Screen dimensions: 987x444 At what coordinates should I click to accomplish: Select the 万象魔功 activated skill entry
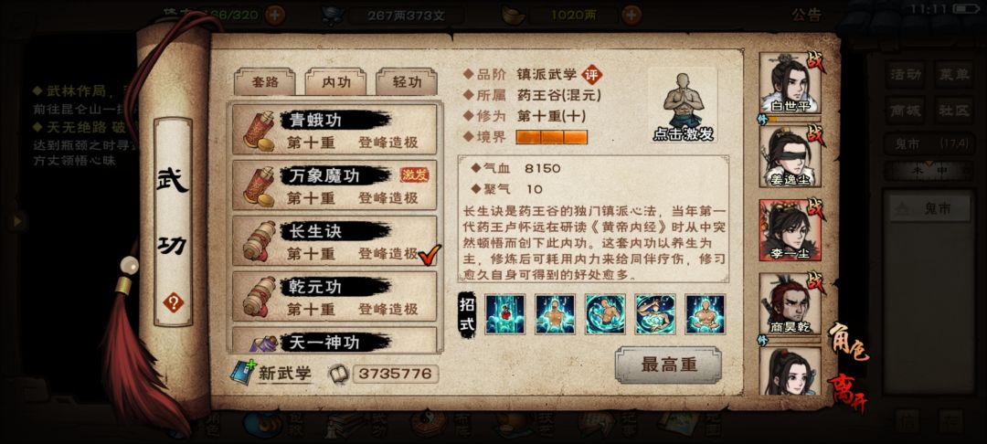(x=334, y=185)
